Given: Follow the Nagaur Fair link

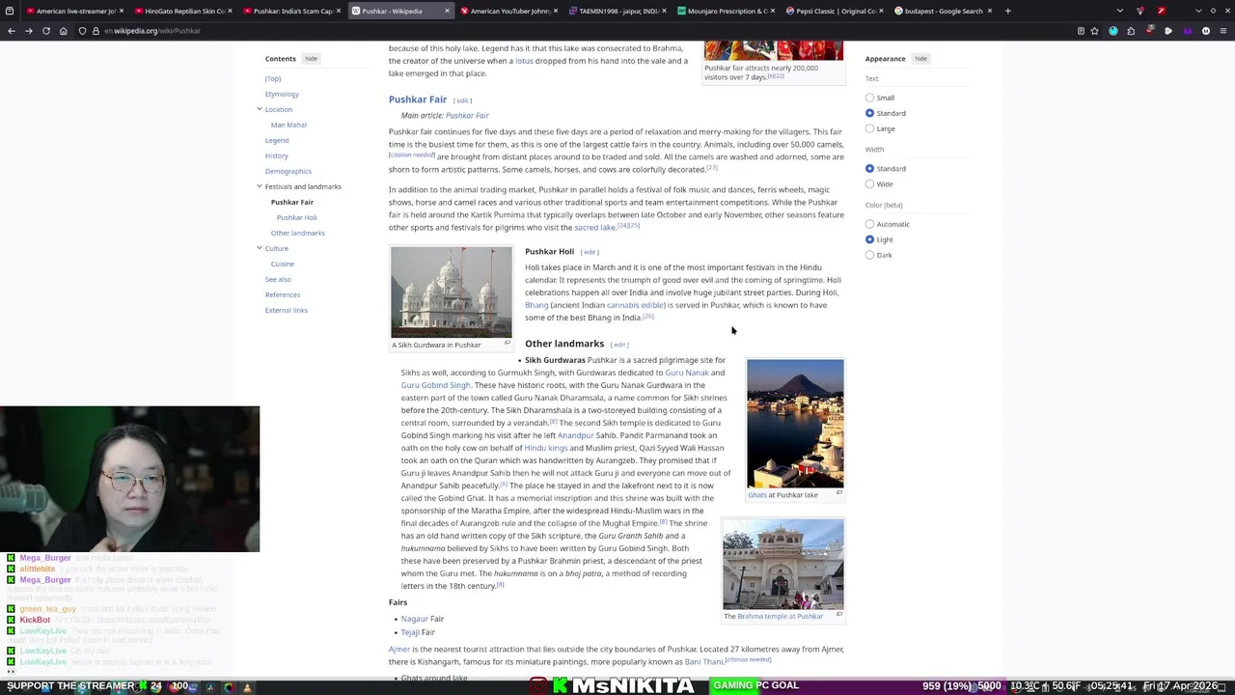Looking at the screenshot, I should click(414, 619).
